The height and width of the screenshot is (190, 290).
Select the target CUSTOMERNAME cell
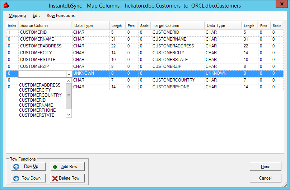pyautogui.click(x=178, y=39)
